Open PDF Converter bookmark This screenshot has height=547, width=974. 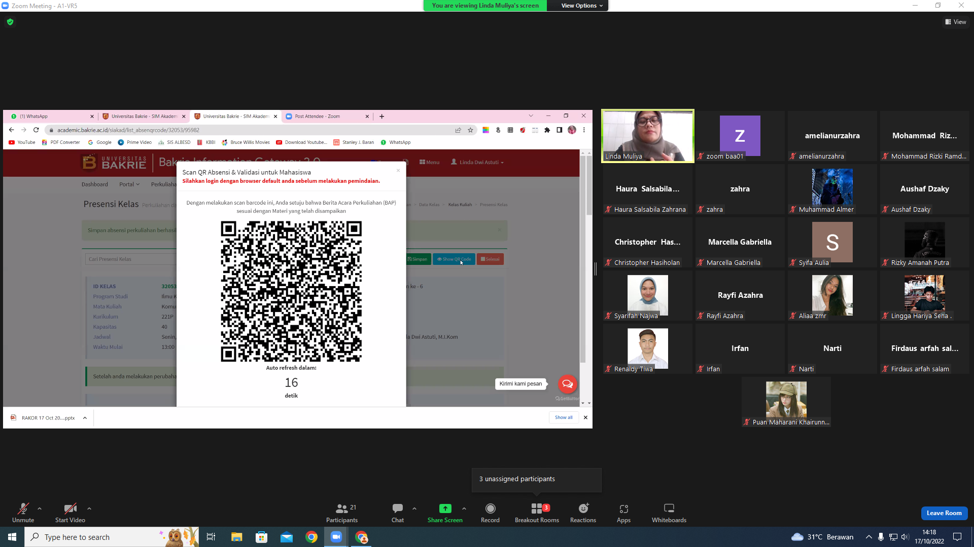tap(61, 142)
